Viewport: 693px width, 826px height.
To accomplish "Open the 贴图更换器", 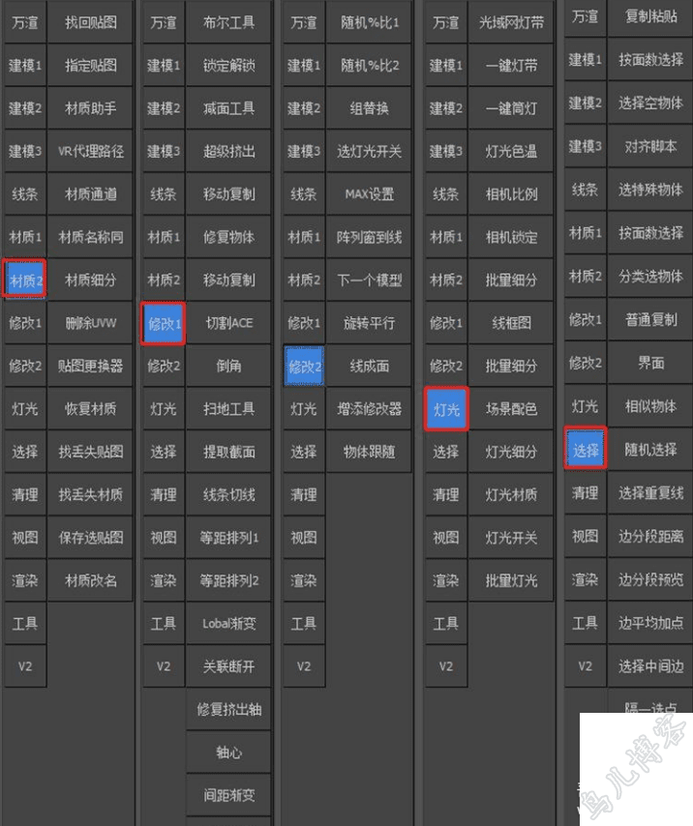I will click(90, 367).
